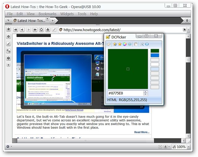This screenshot has height=157, width=198.
Task: Click the RSS feed icon in address bar
Action: click(x=184, y=30)
